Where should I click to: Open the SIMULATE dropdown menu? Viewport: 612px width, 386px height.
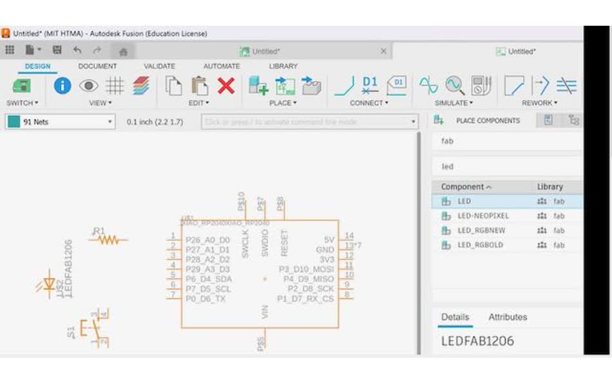453,103
